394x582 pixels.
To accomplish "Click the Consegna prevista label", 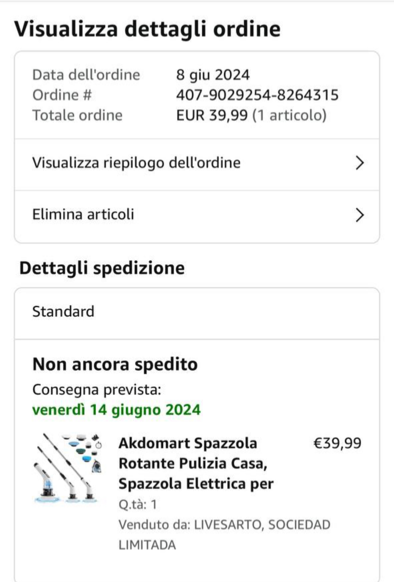I will click(x=97, y=390).
